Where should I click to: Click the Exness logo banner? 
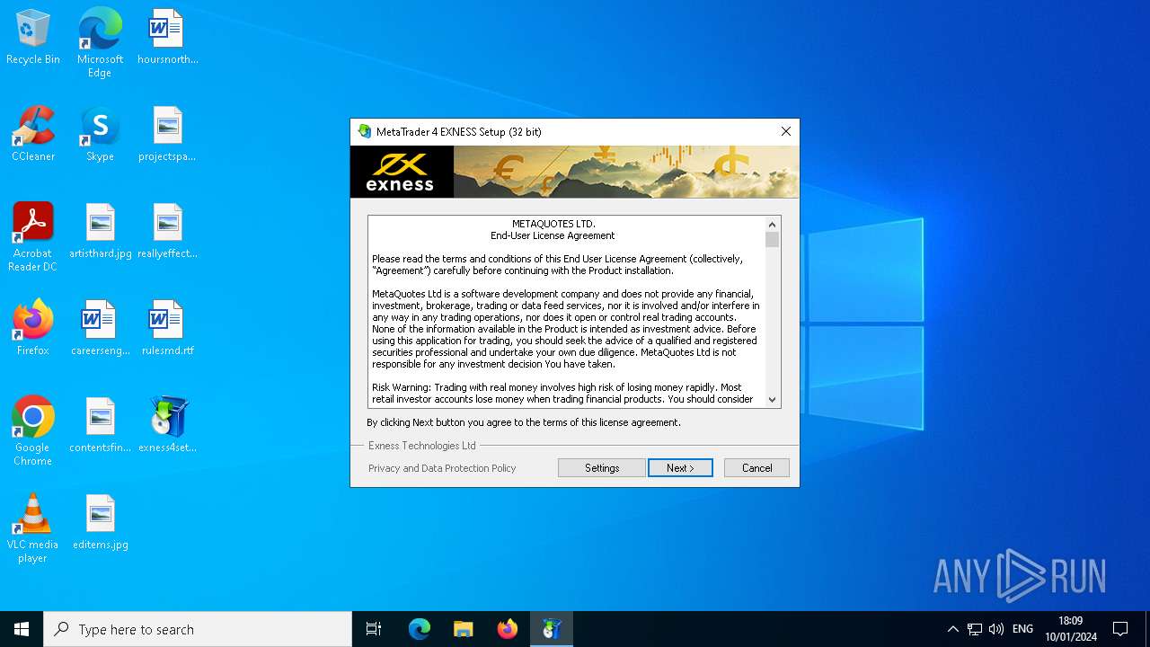401,172
